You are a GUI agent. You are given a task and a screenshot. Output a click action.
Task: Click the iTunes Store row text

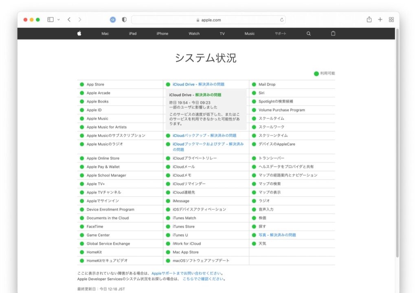[x=184, y=226]
